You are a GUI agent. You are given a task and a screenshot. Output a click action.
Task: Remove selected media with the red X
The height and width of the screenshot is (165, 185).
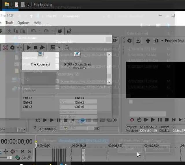5,48
